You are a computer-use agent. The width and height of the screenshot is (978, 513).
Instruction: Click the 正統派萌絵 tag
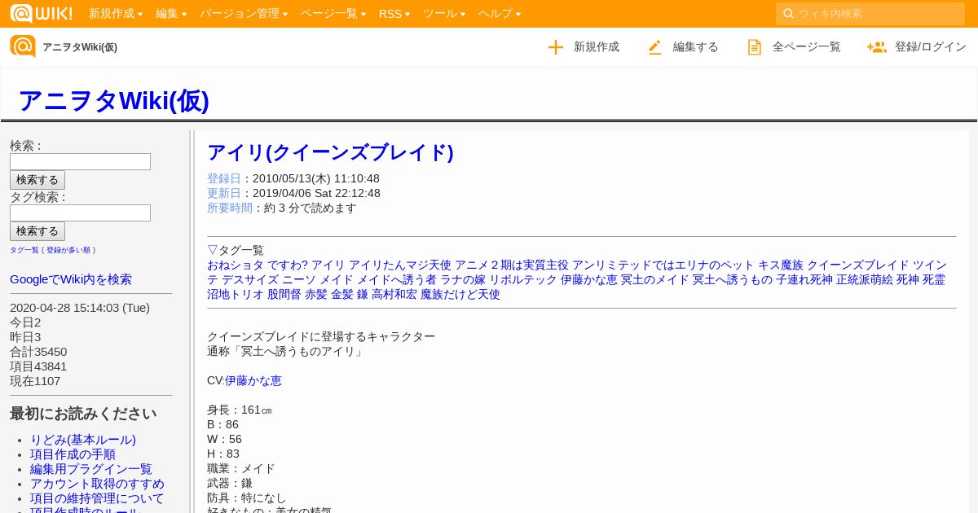tap(865, 279)
